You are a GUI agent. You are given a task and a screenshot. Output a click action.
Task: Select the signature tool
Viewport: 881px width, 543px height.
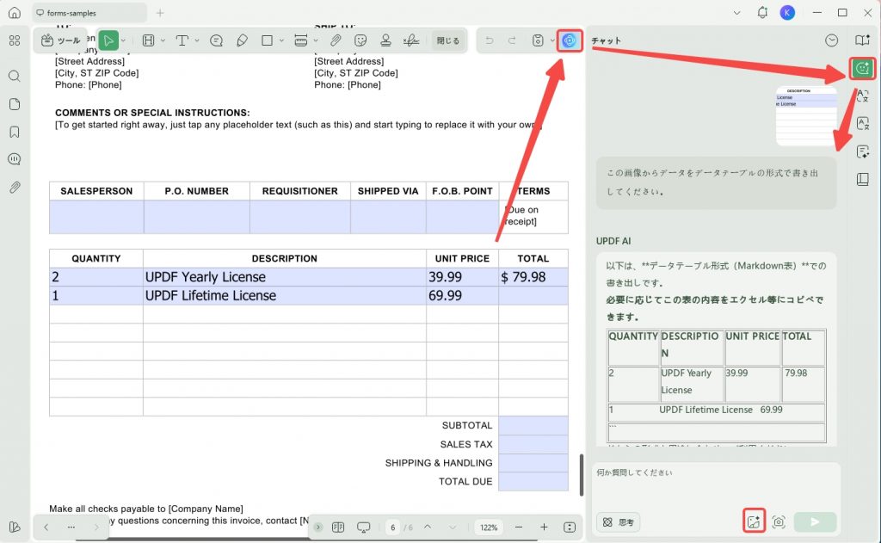coord(411,40)
